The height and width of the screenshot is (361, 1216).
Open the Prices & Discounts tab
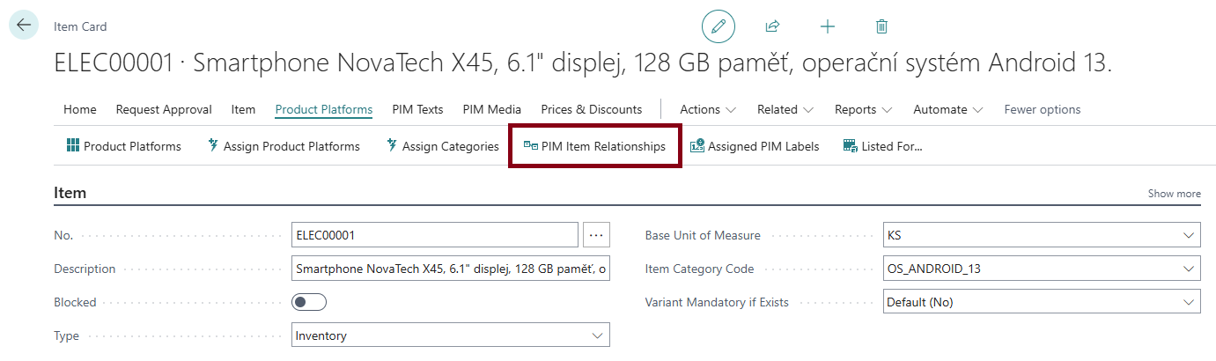coord(591,110)
